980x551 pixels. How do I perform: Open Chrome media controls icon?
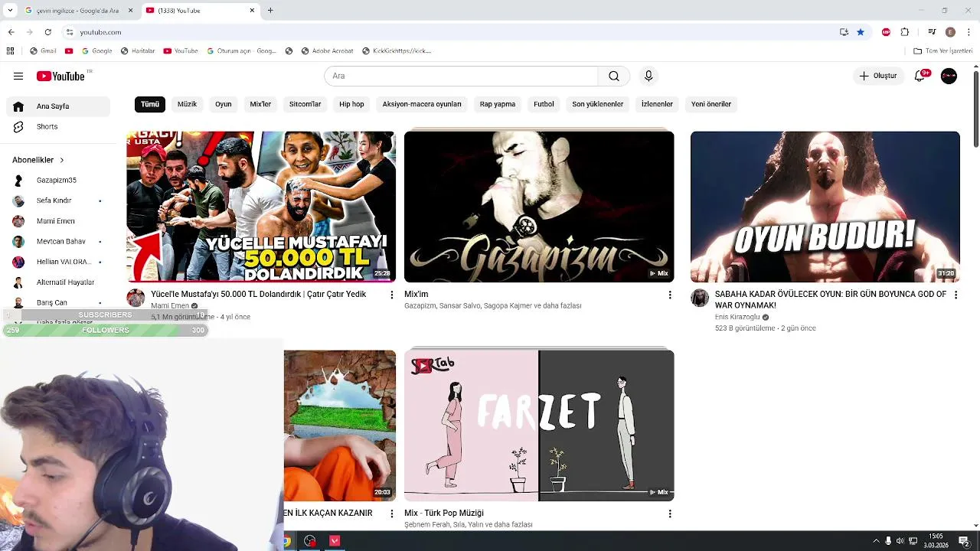[x=932, y=32]
